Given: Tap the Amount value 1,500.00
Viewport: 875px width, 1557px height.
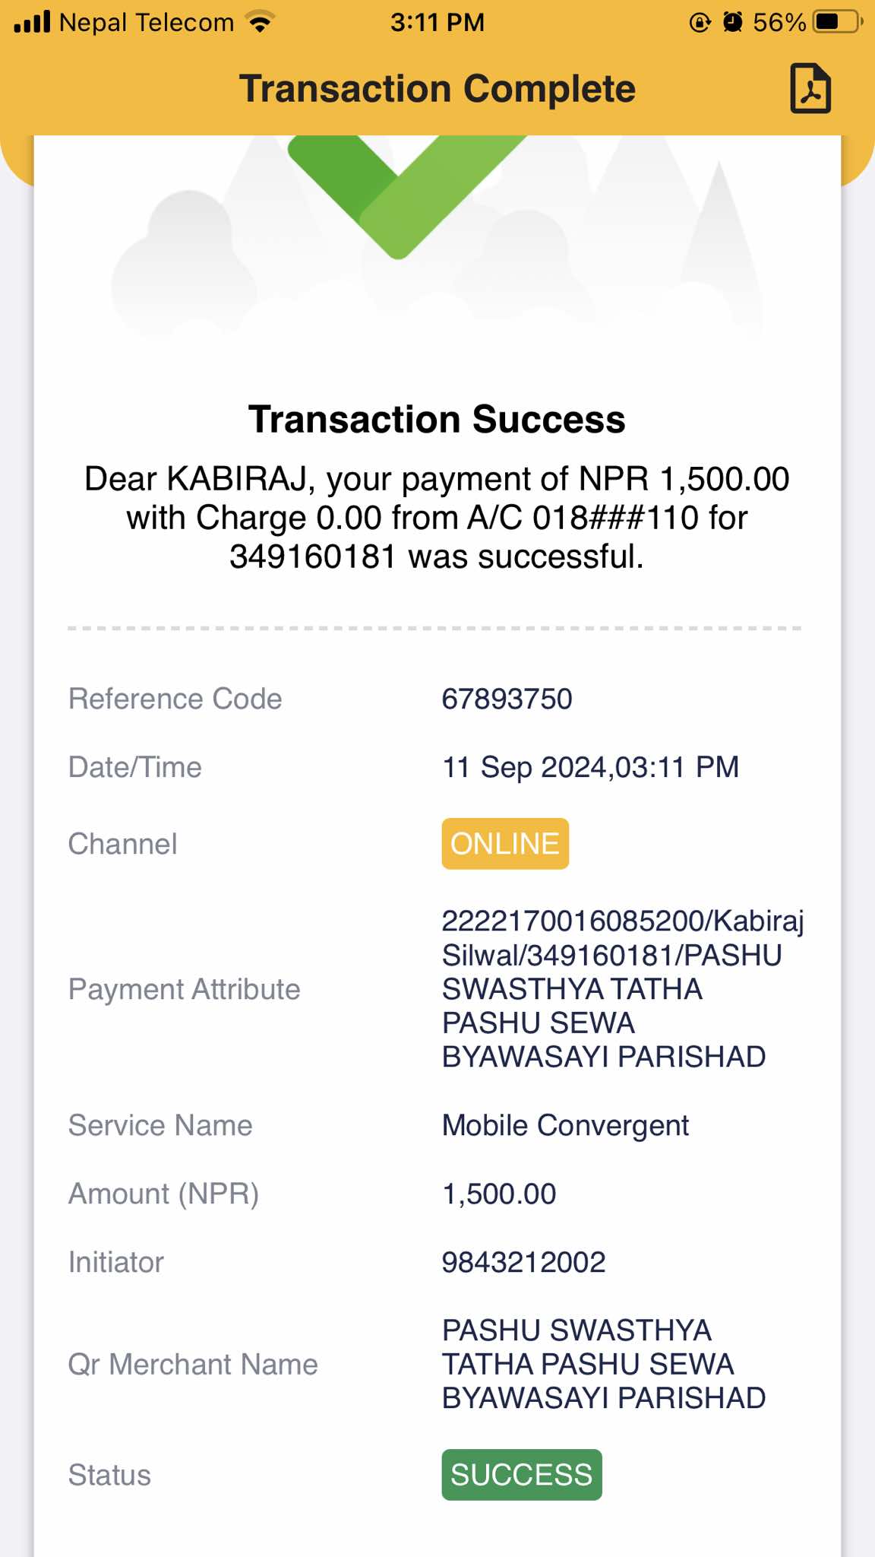Looking at the screenshot, I should click(x=499, y=1194).
